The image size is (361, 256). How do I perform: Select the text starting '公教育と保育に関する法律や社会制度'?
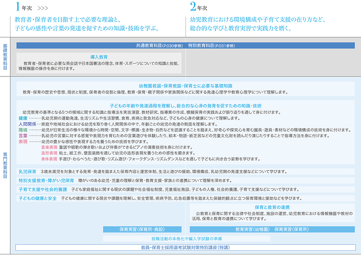274,214
